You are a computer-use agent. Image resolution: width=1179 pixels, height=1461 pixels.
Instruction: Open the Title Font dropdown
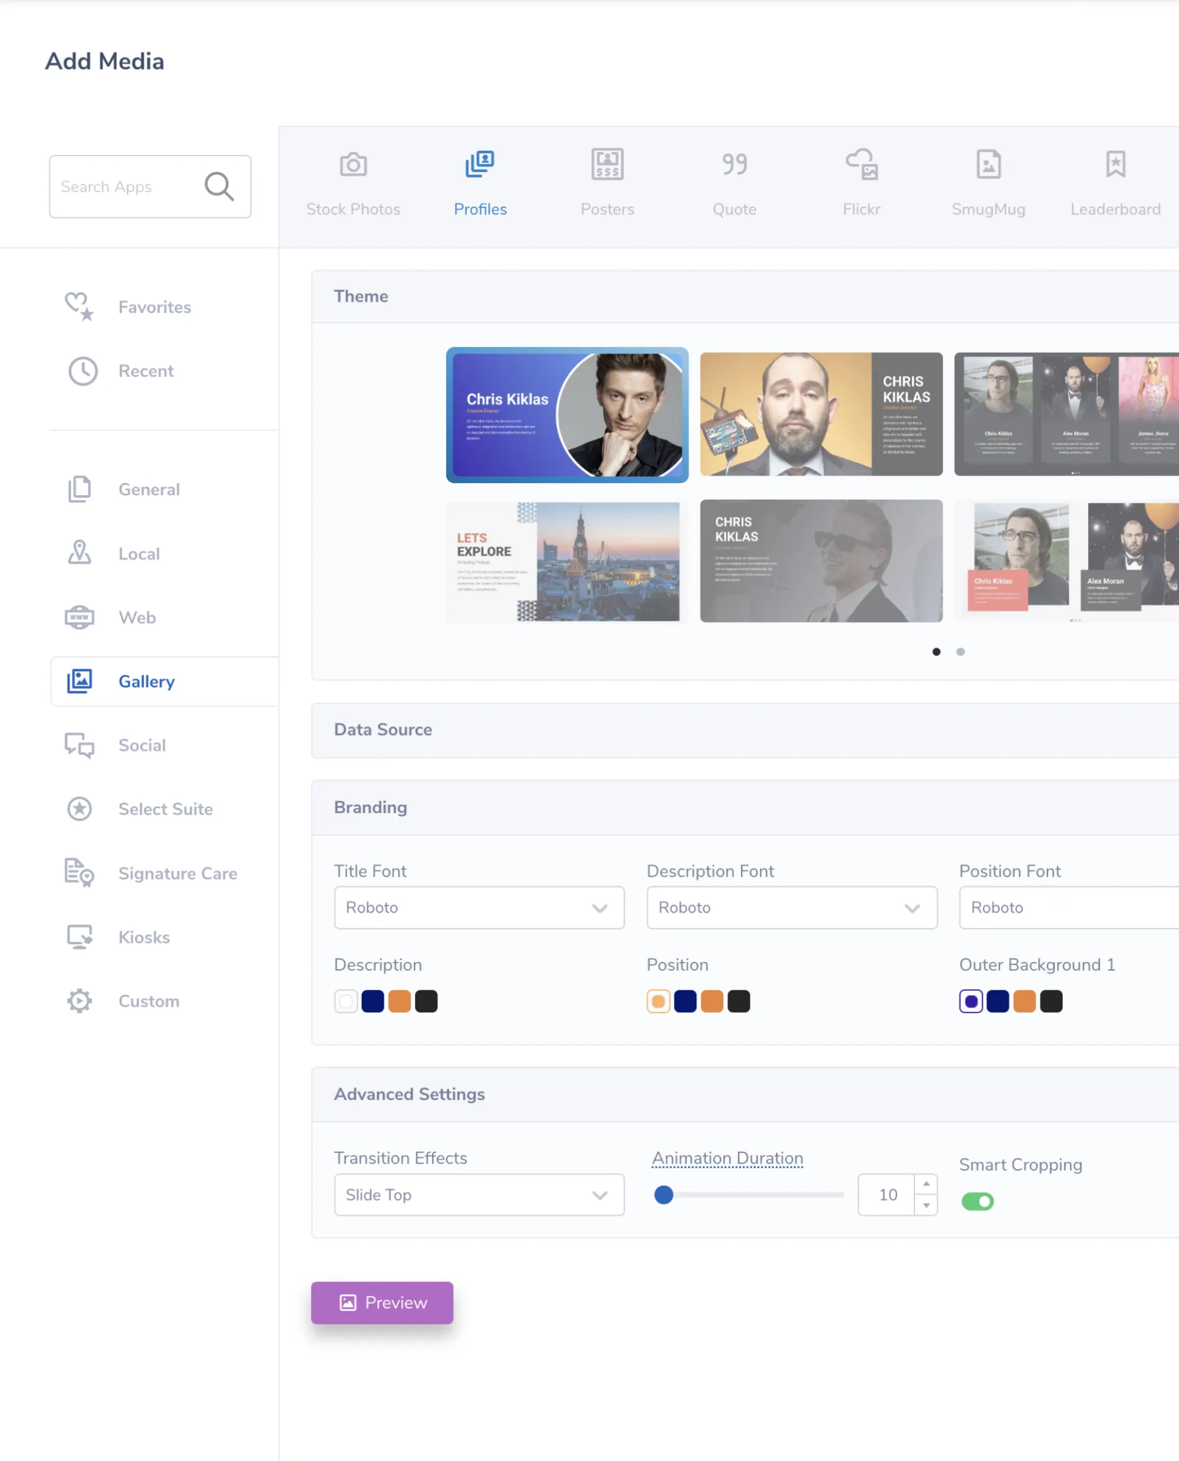(x=479, y=907)
